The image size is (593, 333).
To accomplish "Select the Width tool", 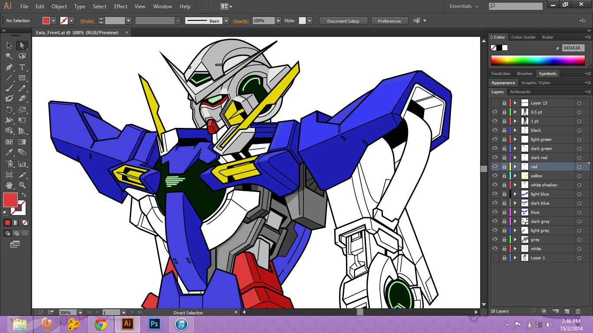I will pos(9,120).
